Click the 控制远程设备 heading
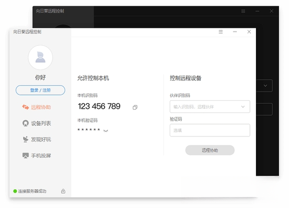The image size is (289, 208). click(185, 78)
